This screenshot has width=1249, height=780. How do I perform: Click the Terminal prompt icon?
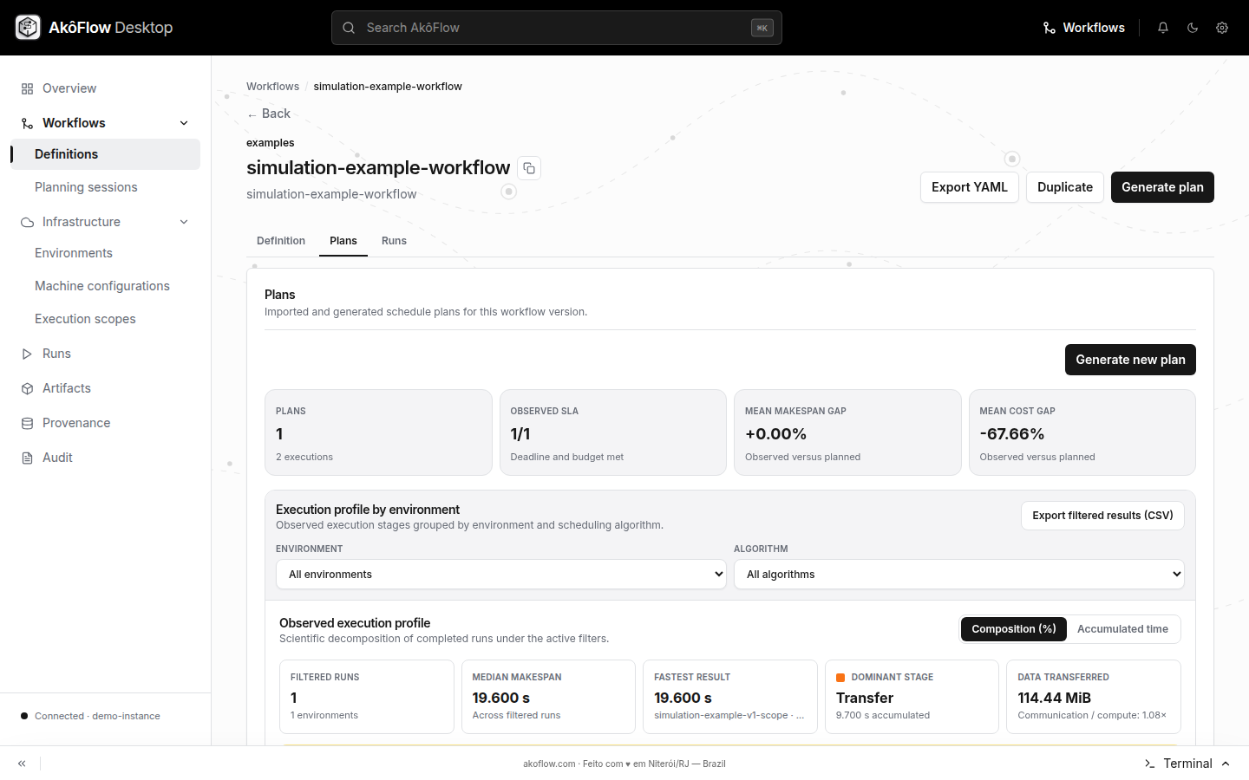1149,764
